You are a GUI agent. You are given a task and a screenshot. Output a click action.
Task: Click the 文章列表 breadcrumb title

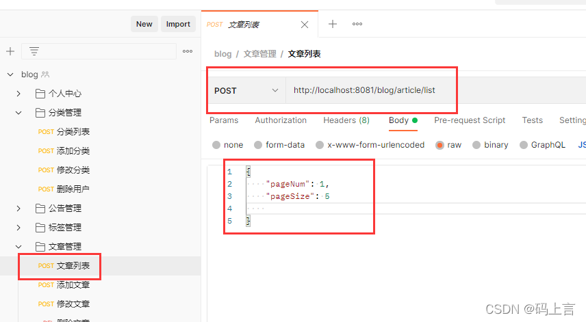[304, 54]
